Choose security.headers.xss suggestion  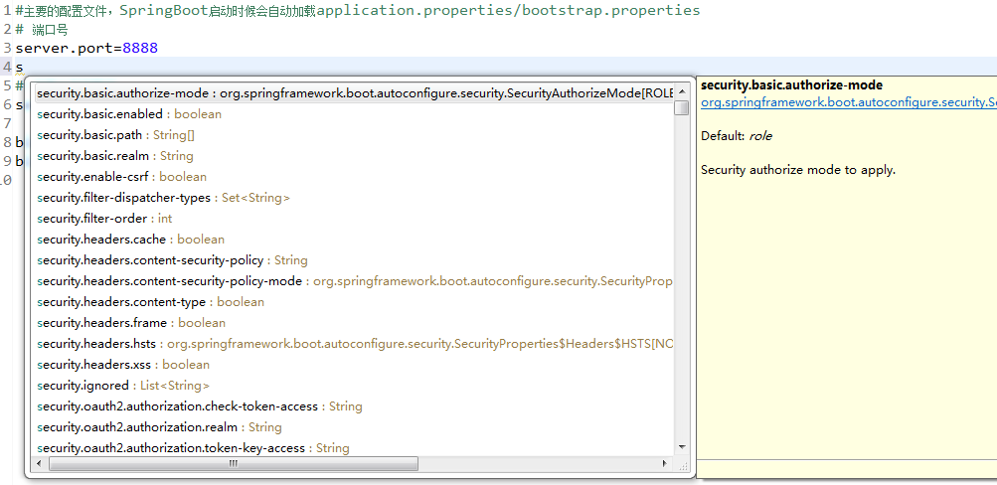tap(354, 365)
